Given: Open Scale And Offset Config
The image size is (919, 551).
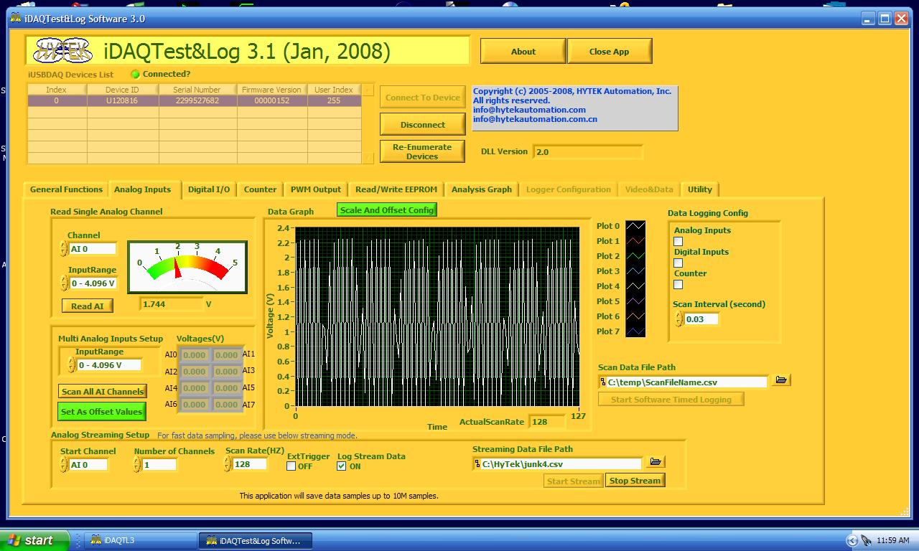Looking at the screenshot, I should pos(387,210).
